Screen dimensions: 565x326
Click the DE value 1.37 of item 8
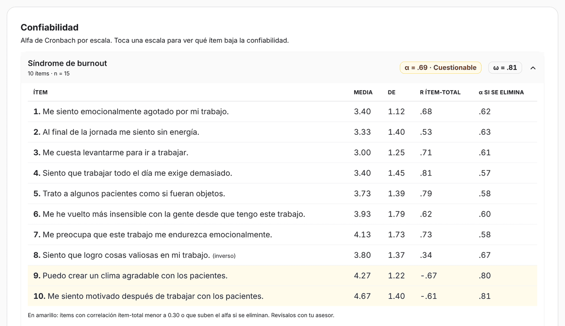(396, 255)
